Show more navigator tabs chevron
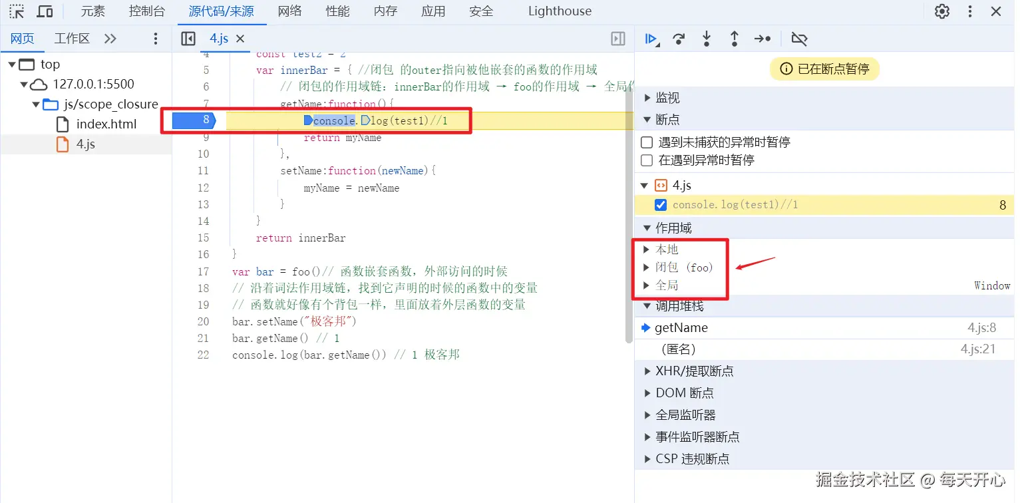Viewport: 1020px width, 503px height. [x=110, y=39]
